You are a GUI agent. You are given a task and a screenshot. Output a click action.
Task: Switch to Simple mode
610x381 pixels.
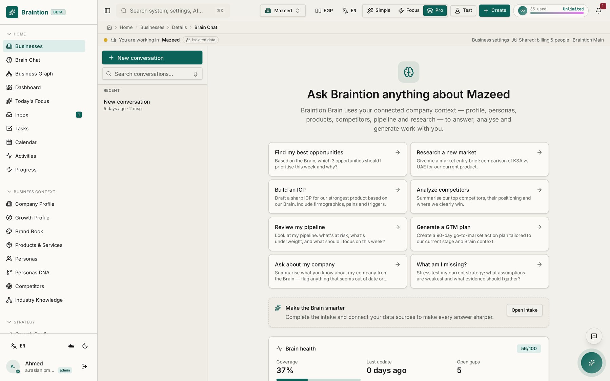point(379,10)
